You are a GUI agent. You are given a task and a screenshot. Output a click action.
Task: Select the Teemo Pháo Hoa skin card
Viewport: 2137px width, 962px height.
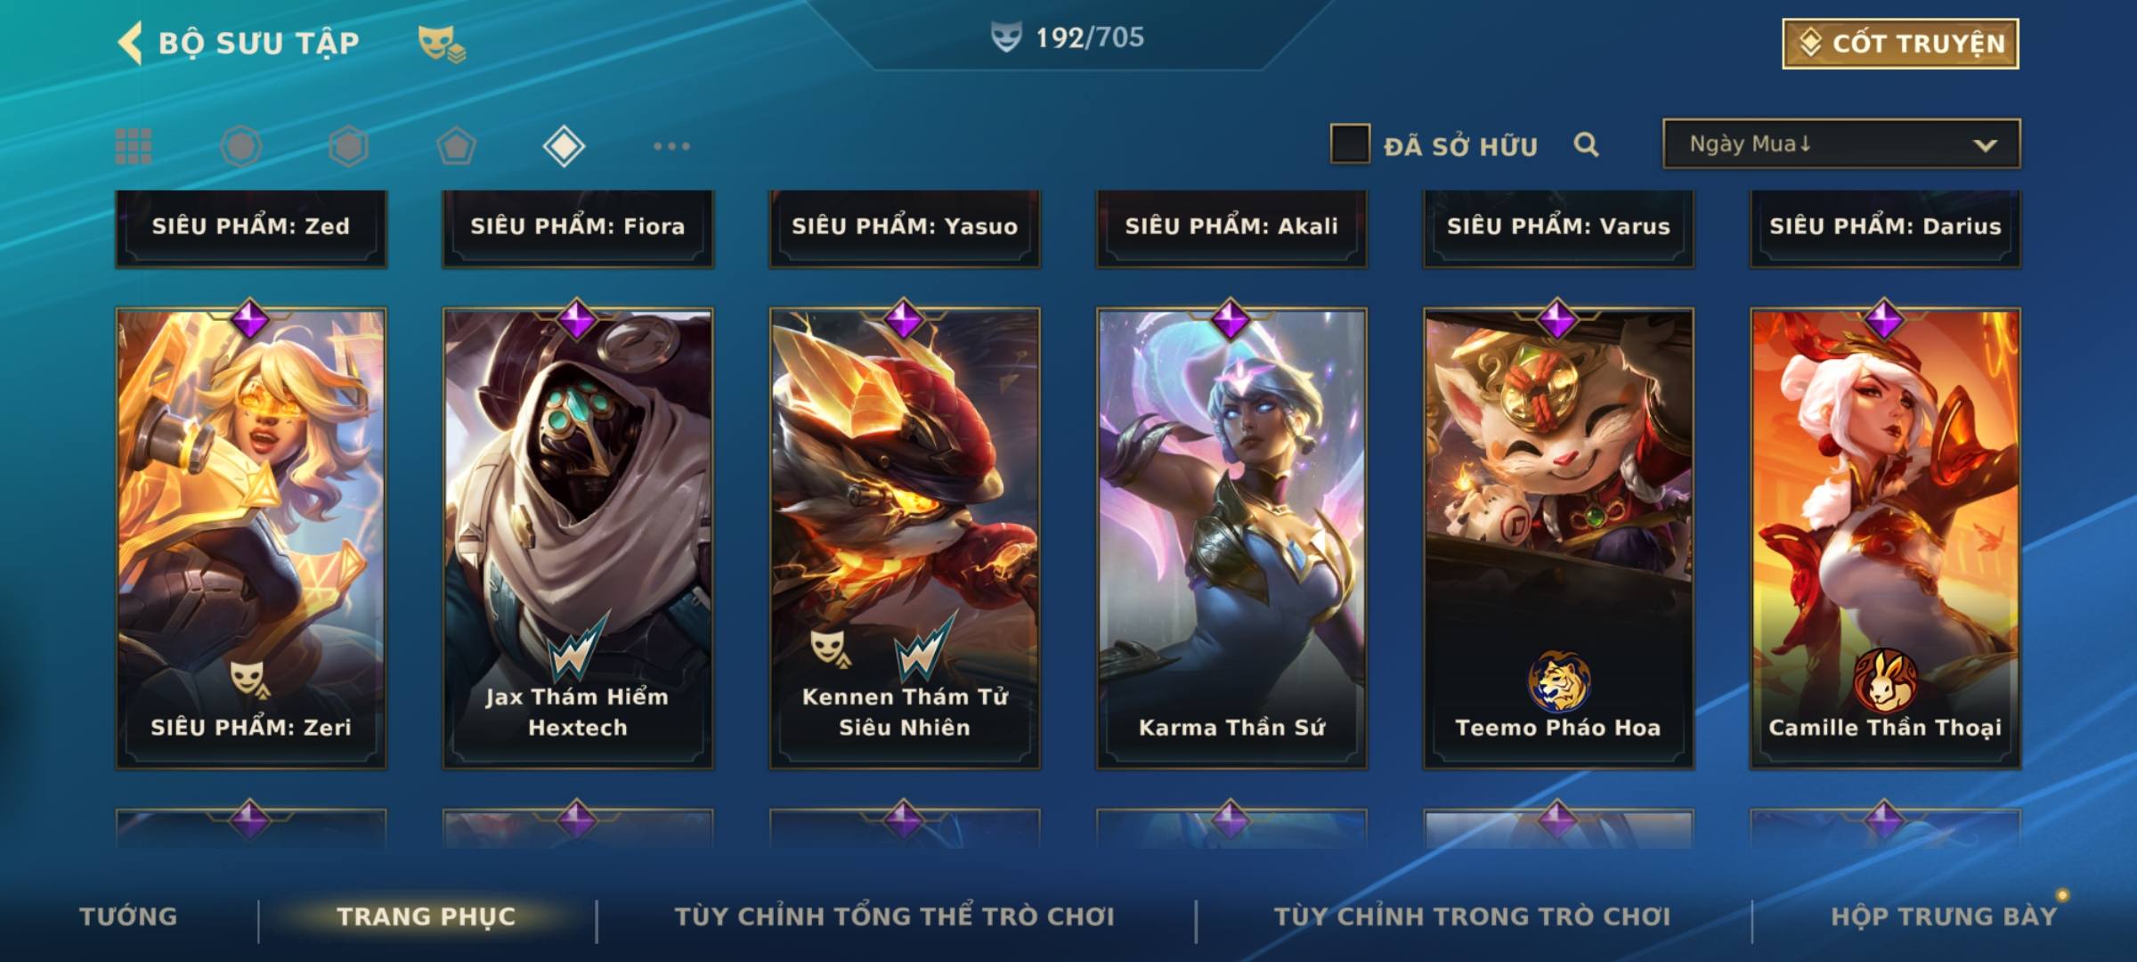[x=1558, y=538]
